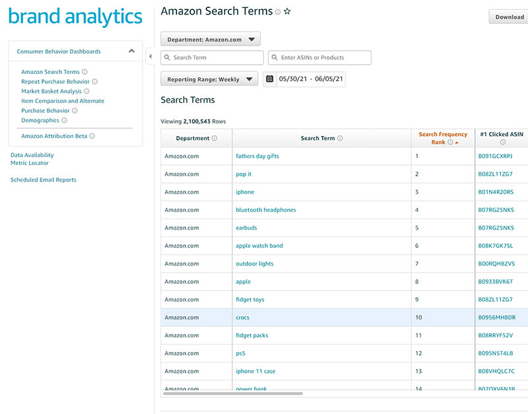Click the date range 05/30/21 - 06/05/21 field

pos(311,79)
